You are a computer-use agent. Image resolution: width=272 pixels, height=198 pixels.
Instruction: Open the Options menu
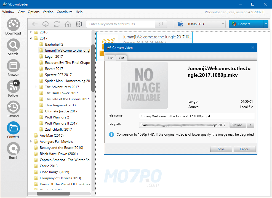coord(34,12)
